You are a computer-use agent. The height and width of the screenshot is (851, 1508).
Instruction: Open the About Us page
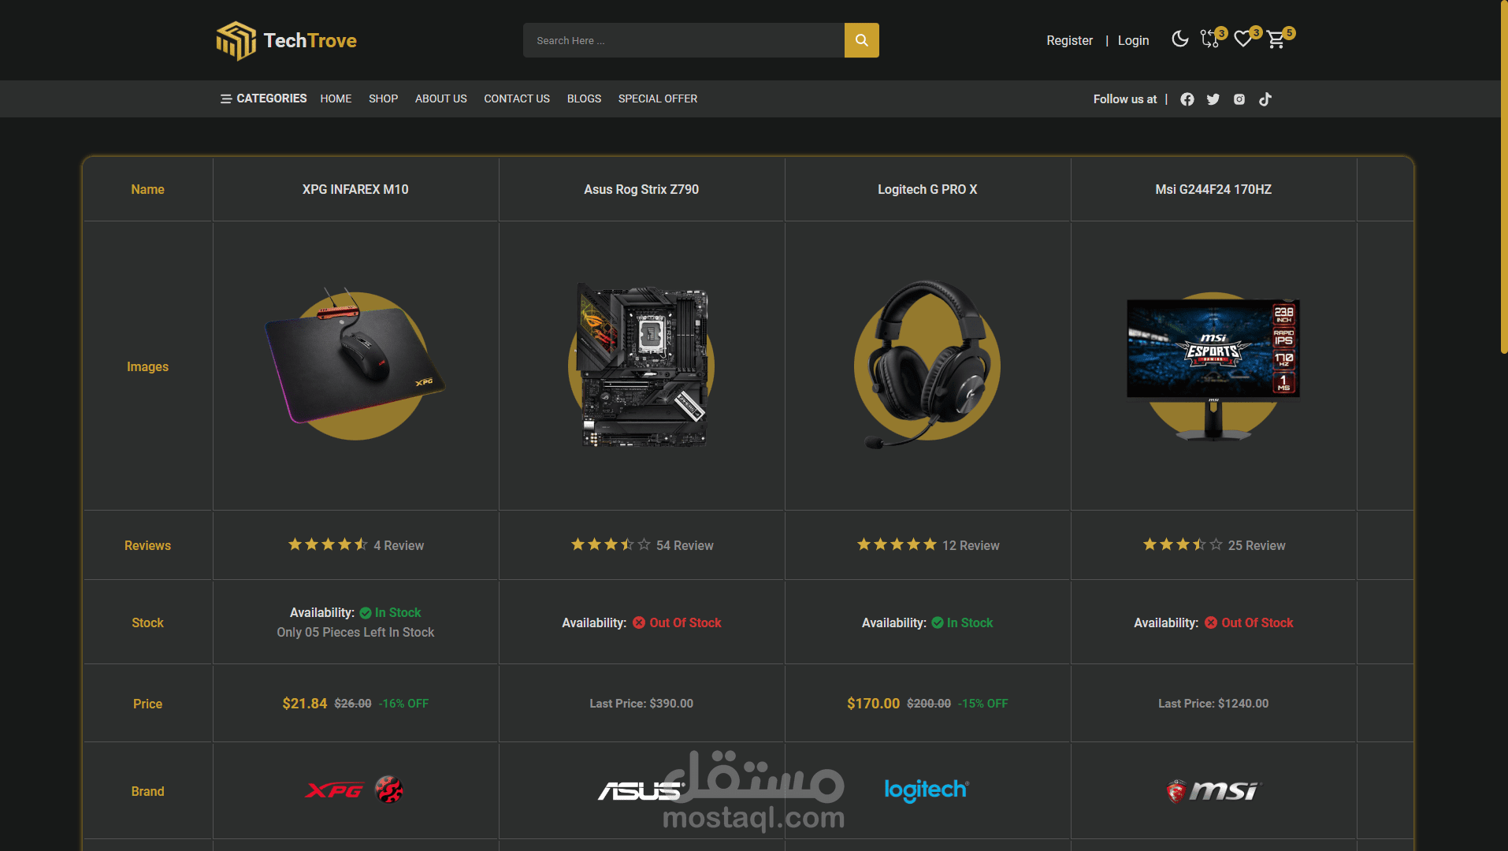click(441, 98)
